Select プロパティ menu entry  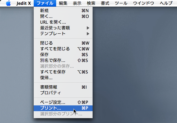(63, 93)
